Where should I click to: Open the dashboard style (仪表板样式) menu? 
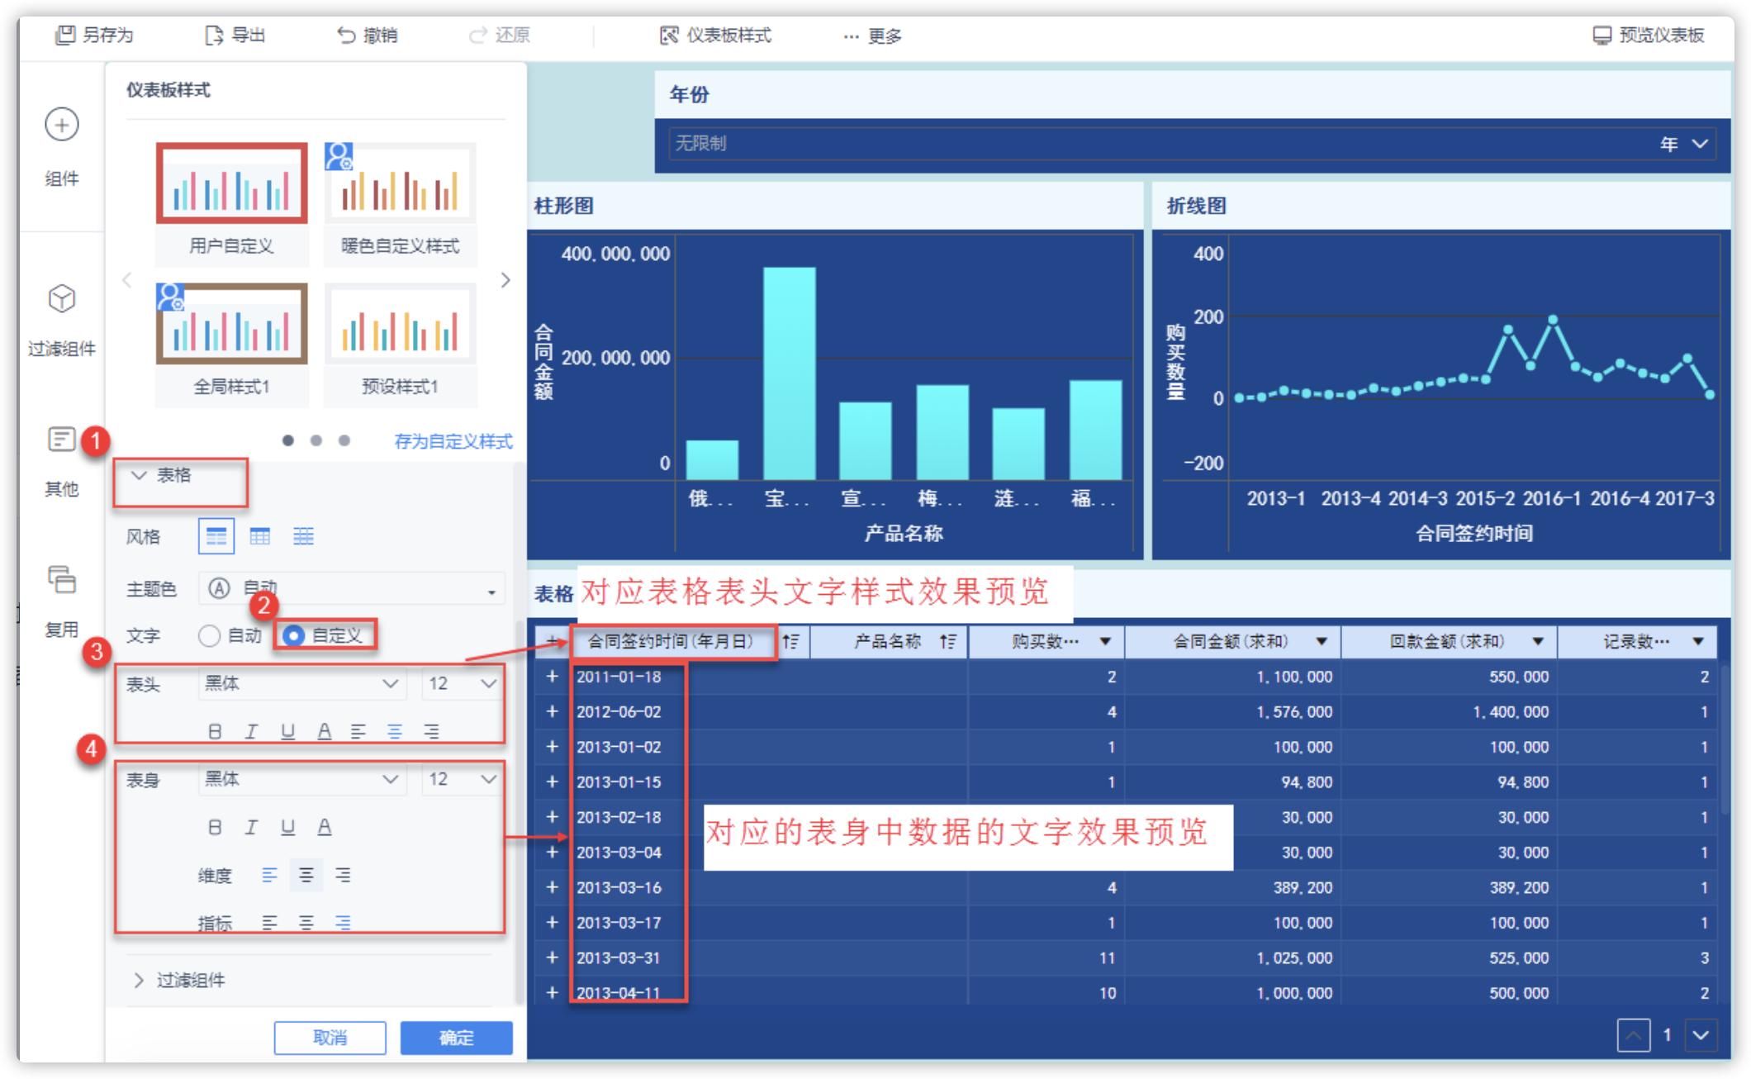click(x=715, y=35)
